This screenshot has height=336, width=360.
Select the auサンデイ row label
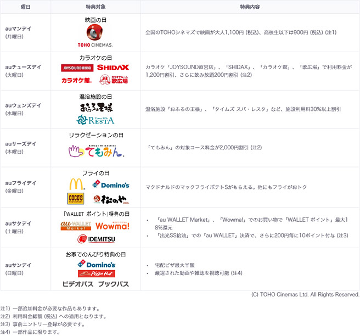[18, 265]
